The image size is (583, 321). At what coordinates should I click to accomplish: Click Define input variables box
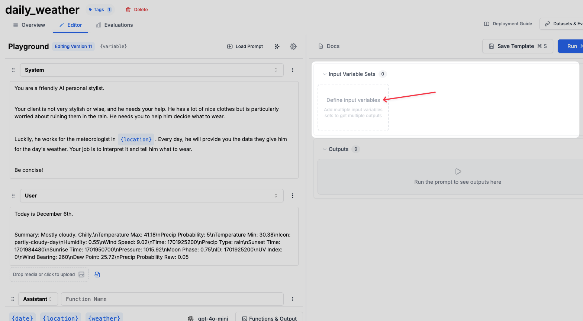353,107
